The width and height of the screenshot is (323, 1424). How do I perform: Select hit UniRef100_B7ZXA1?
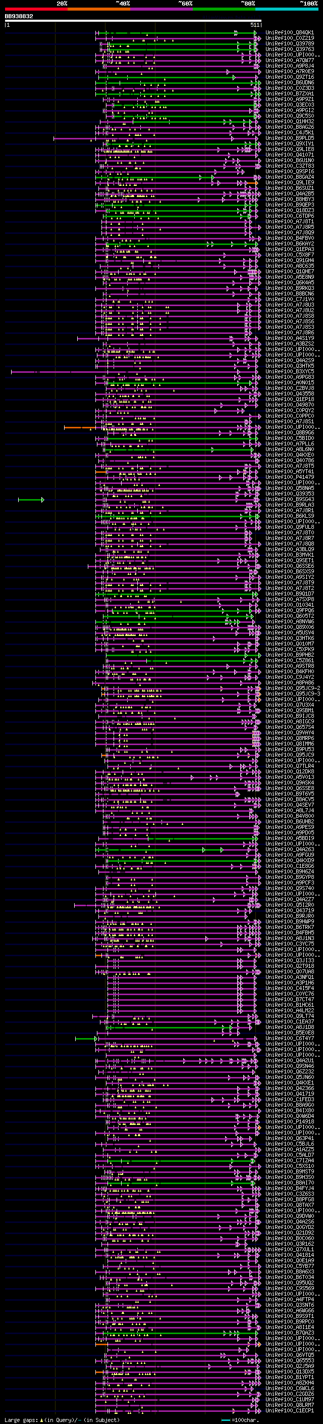(289, 94)
